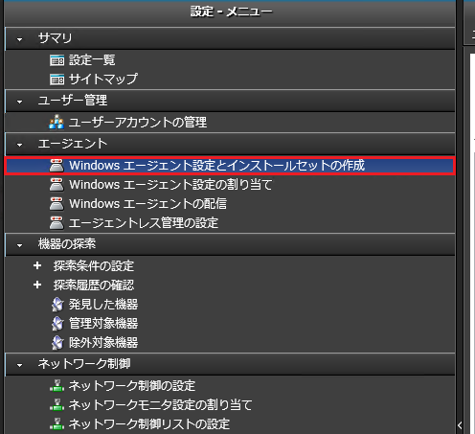Click the 設定 - メニュー panel title

coord(232,12)
